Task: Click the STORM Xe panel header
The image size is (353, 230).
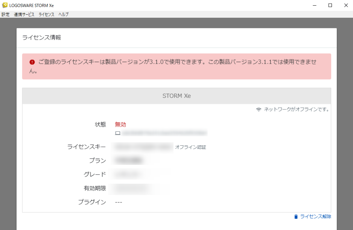Action: point(176,96)
